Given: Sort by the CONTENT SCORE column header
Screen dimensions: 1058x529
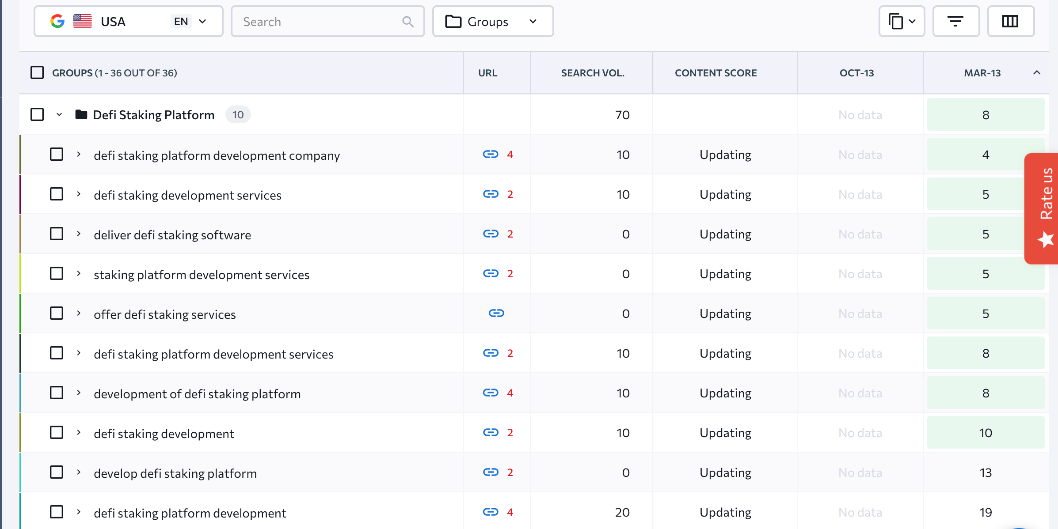Looking at the screenshot, I should click(715, 73).
